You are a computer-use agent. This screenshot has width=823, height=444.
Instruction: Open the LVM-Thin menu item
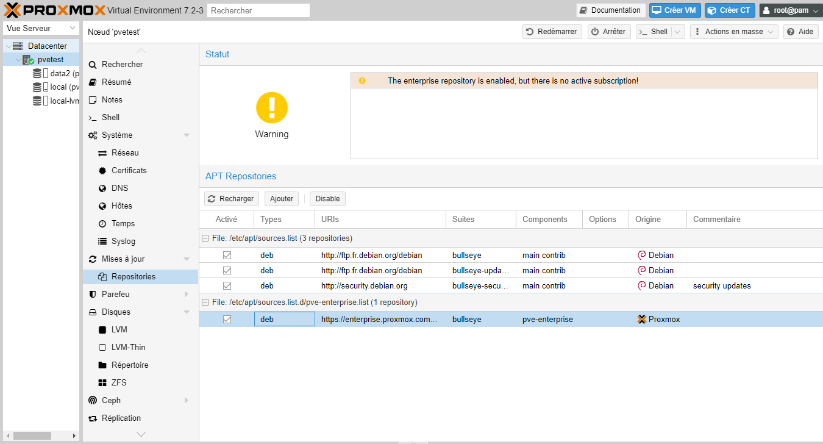141,348
